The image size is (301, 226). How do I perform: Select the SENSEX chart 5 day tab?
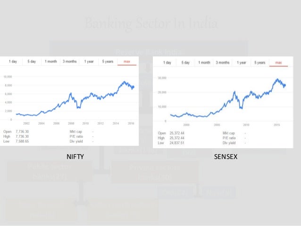[185, 63]
